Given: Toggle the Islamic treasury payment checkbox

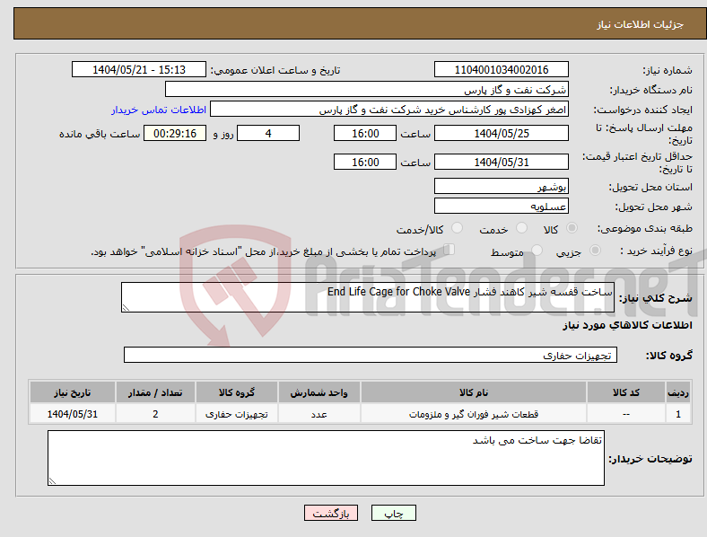Looking at the screenshot, I should coord(450,250).
